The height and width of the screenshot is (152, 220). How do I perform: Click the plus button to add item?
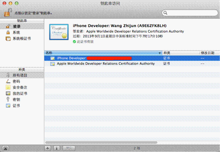point(48,148)
